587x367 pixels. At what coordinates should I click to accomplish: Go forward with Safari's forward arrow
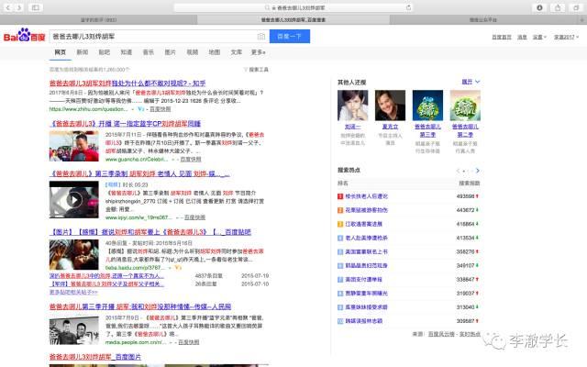coord(18,7)
